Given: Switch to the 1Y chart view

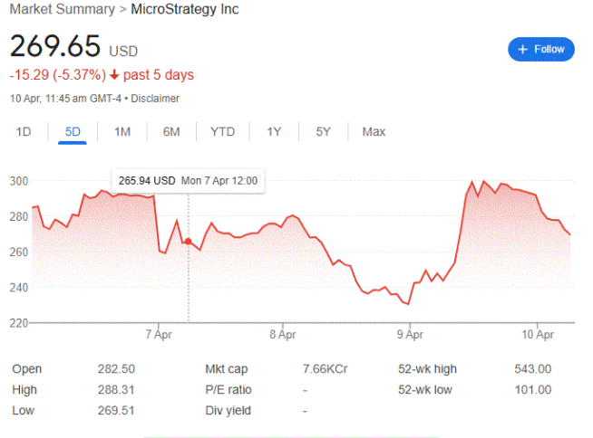Looking at the screenshot, I should pos(274,132).
